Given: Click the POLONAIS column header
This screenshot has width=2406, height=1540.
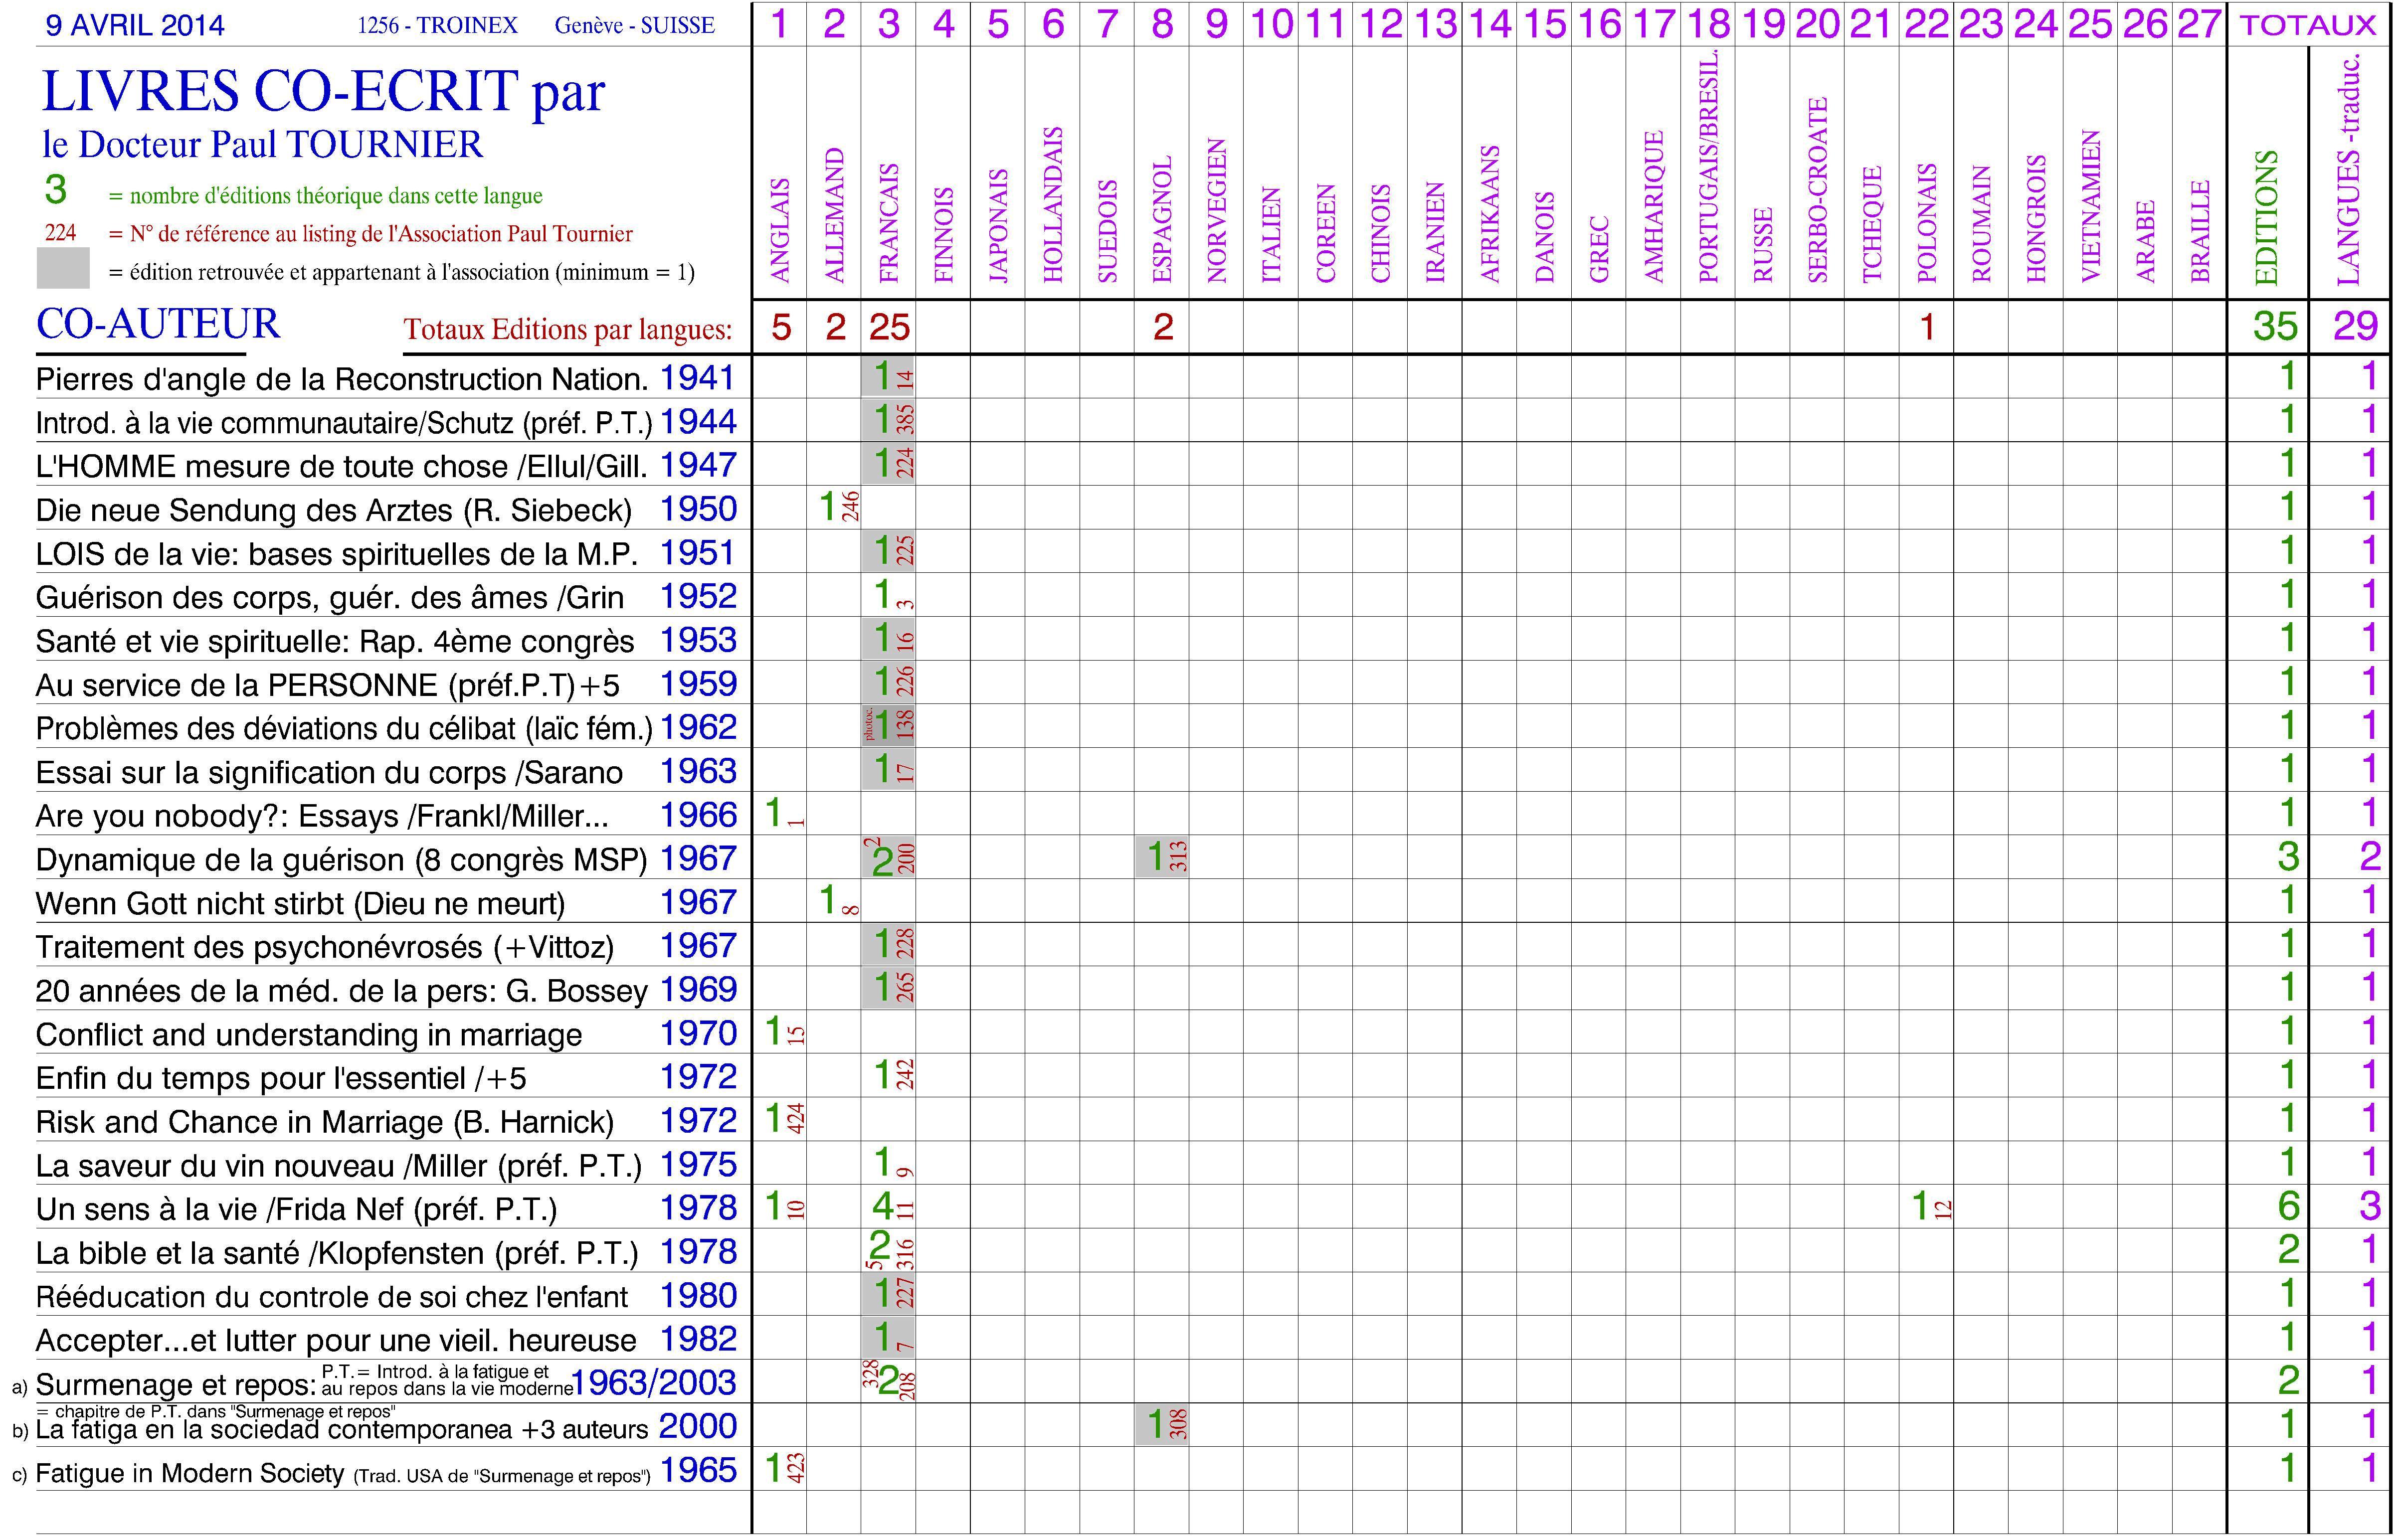Looking at the screenshot, I should point(1926,222).
